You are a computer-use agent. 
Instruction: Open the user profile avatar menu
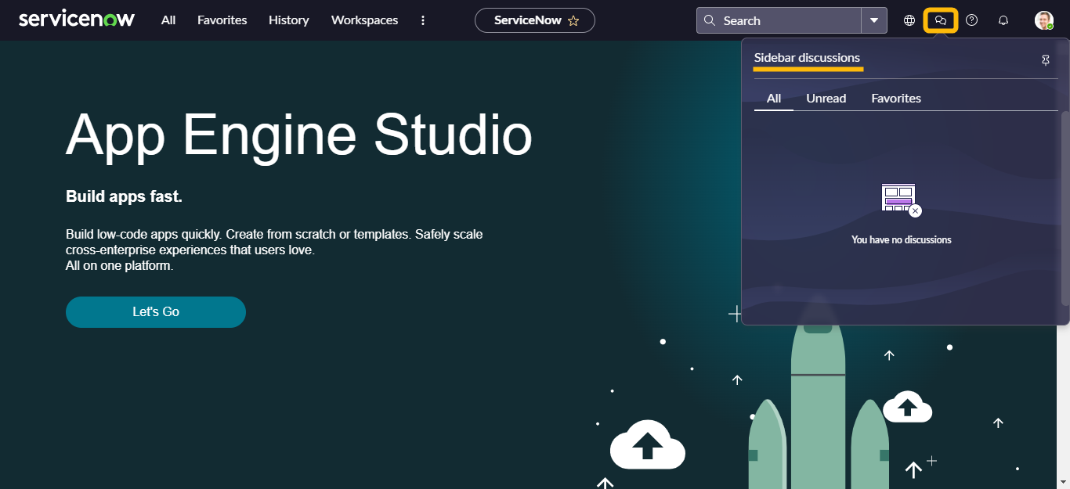click(1043, 20)
